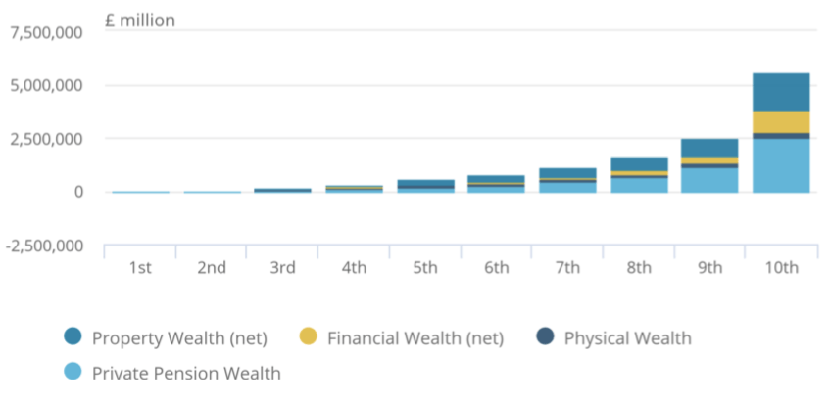This screenshot has width=830, height=402.
Task: Select the 10th decile property wealth bar segment
Action: tap(780, 92)
